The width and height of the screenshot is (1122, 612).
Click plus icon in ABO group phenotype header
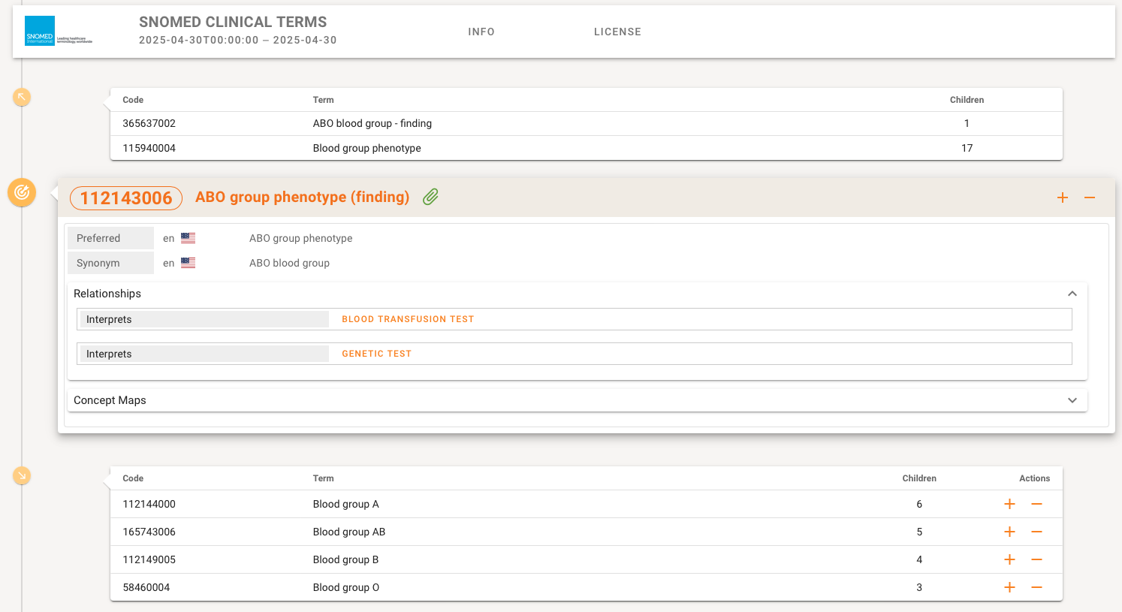coord(1063,197)
